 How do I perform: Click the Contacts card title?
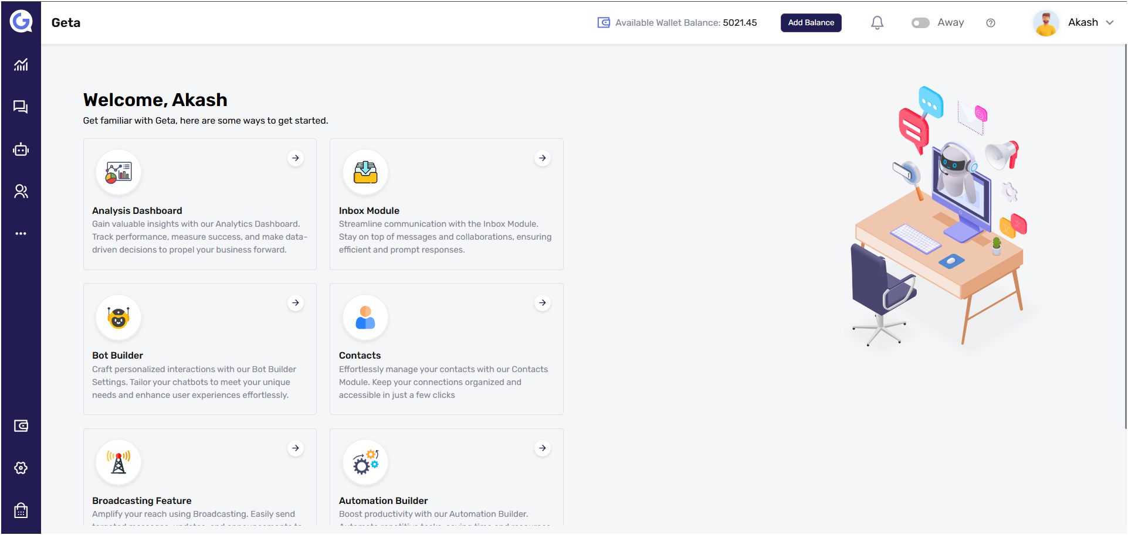coord(360,356)
